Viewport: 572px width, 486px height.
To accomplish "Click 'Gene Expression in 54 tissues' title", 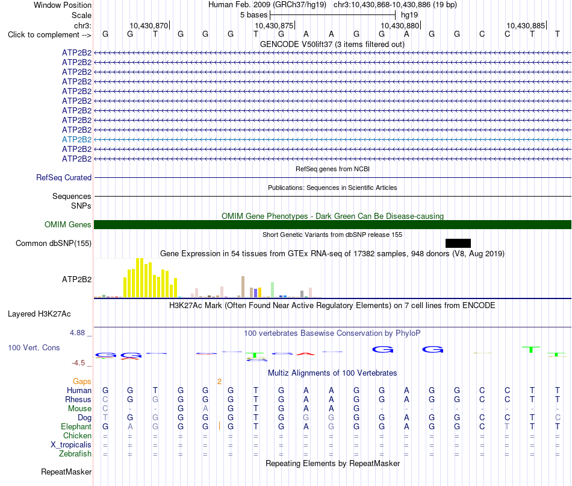I will (x=332, y=254).
